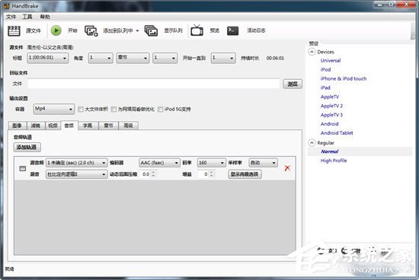419x280 pixels.
Task: Click the Source film clapper icon
Action: pyautogui.click(x=14, y=30)
